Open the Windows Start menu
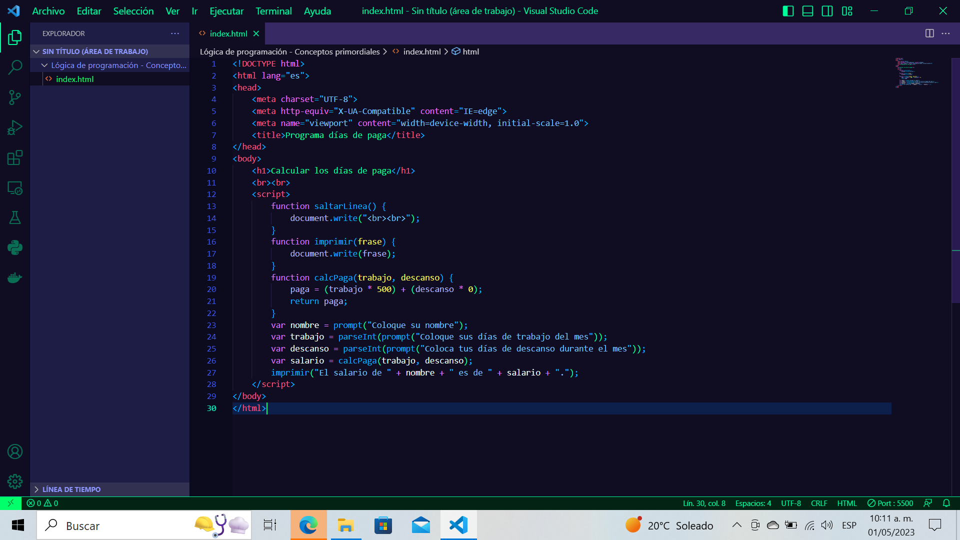The height and width of the screenshot is (540, 960). 18,525
